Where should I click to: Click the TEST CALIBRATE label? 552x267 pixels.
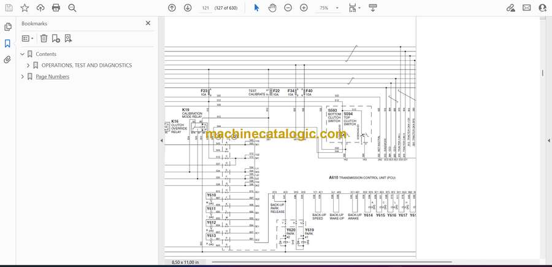pyautogui.click(x=256, y=93)
